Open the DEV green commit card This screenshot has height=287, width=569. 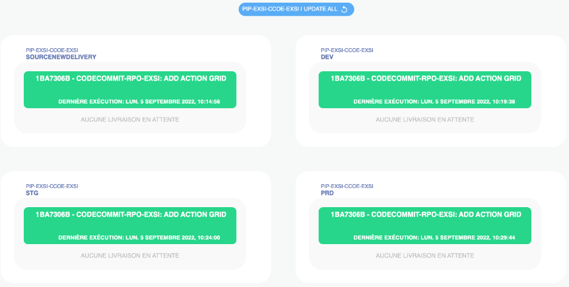[x=425, y=90]
